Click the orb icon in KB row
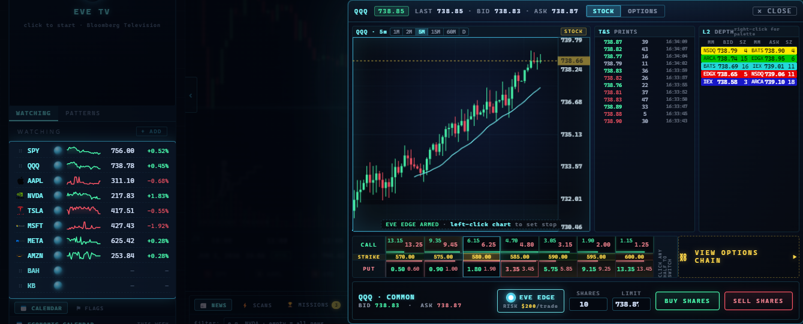The width and height of the screenshot is (803, 324). (58, 286)
